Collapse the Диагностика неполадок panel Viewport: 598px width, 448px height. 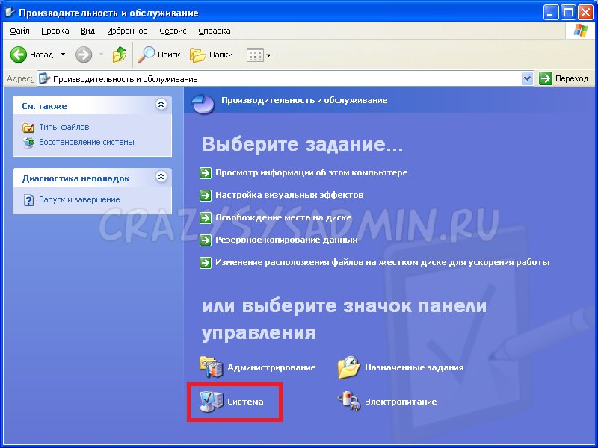click(x=161, y=178)
